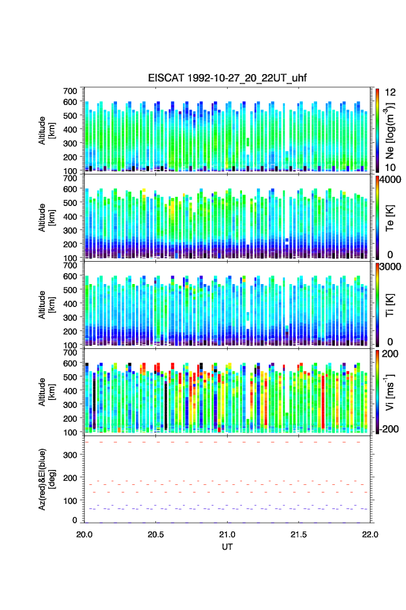Click the Ti color bar scale
The width and height of the screenshot is (406, 610).
coord(377,305)
